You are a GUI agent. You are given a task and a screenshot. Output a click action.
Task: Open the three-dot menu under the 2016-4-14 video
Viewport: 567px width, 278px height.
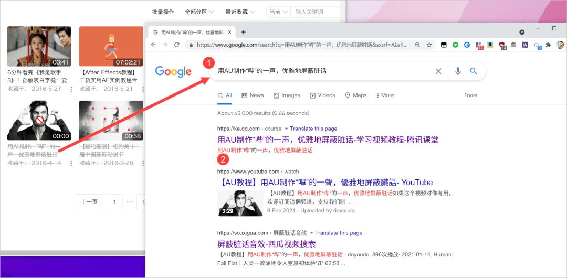(x=71, y=163)
